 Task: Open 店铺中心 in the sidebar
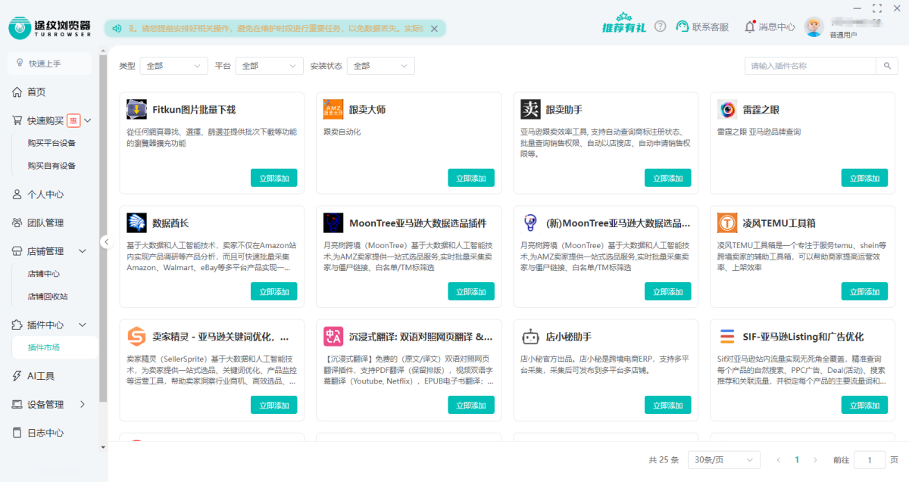43,274
